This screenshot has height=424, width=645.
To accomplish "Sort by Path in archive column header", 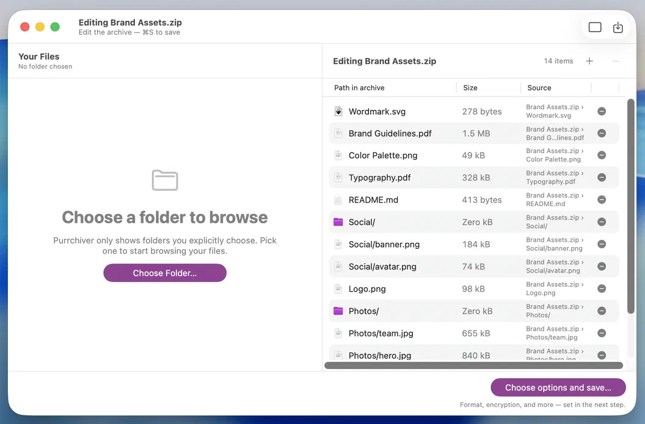I will 359,88.
